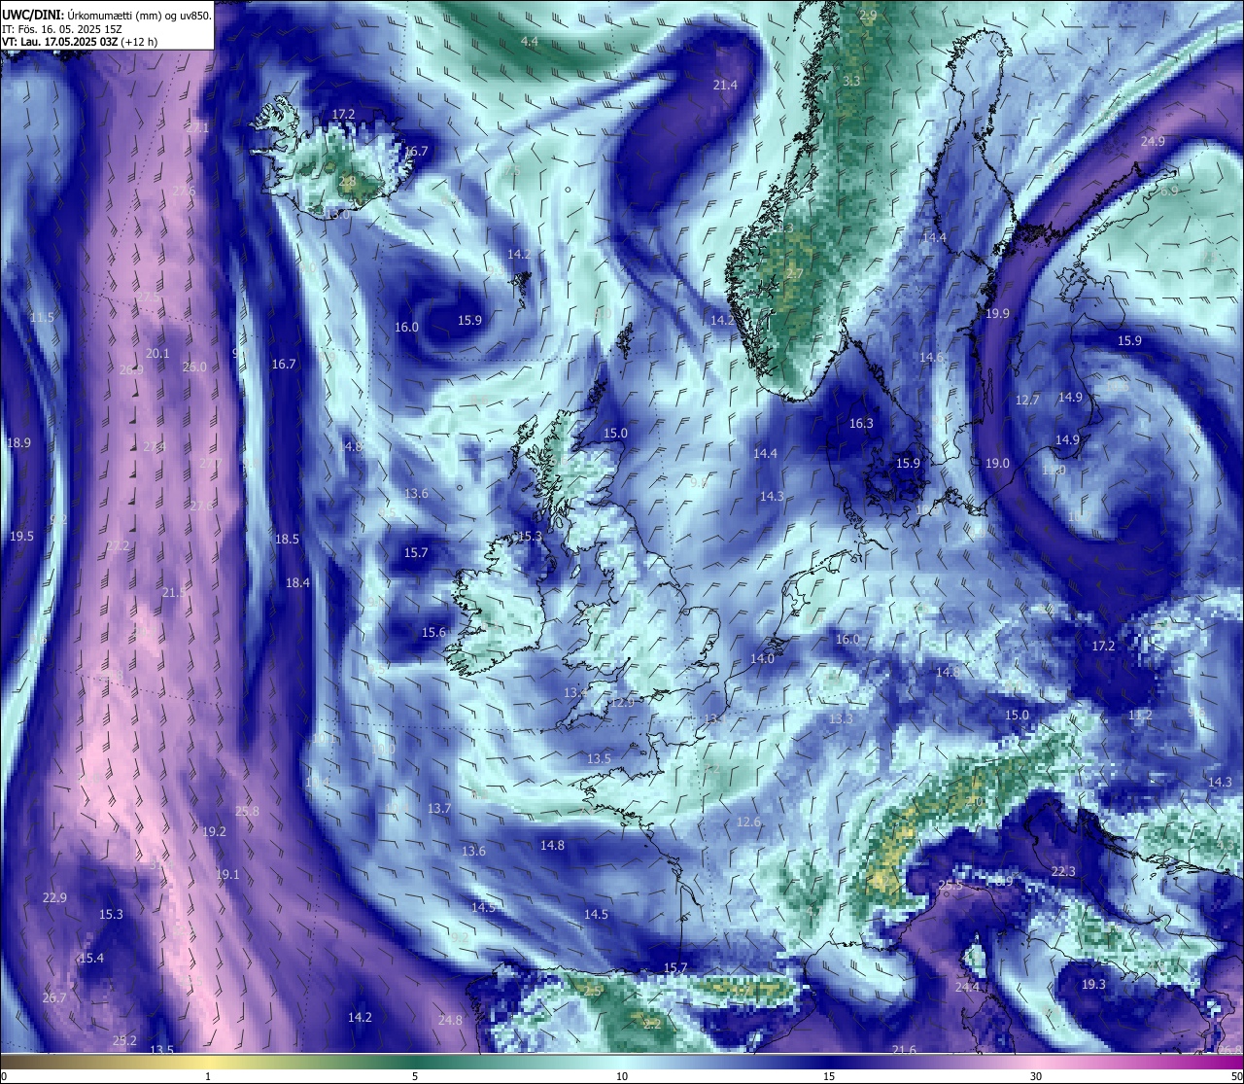
Task: Click the 15.6 value west of Ireland
Action: [x=433, y=632]
